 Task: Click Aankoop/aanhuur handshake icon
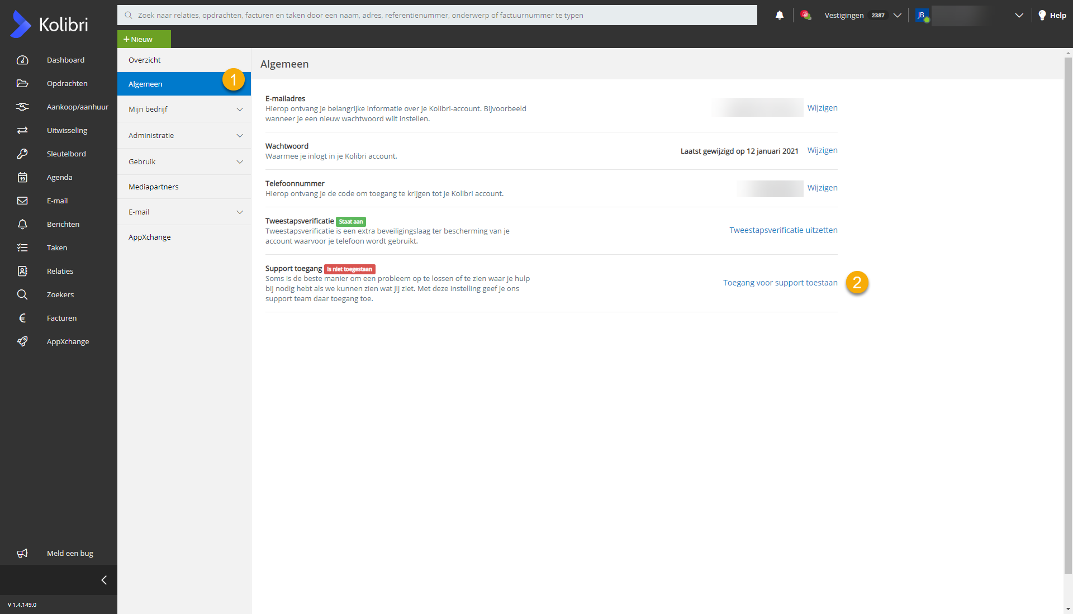pyautogui.click(x=22, y=107)
